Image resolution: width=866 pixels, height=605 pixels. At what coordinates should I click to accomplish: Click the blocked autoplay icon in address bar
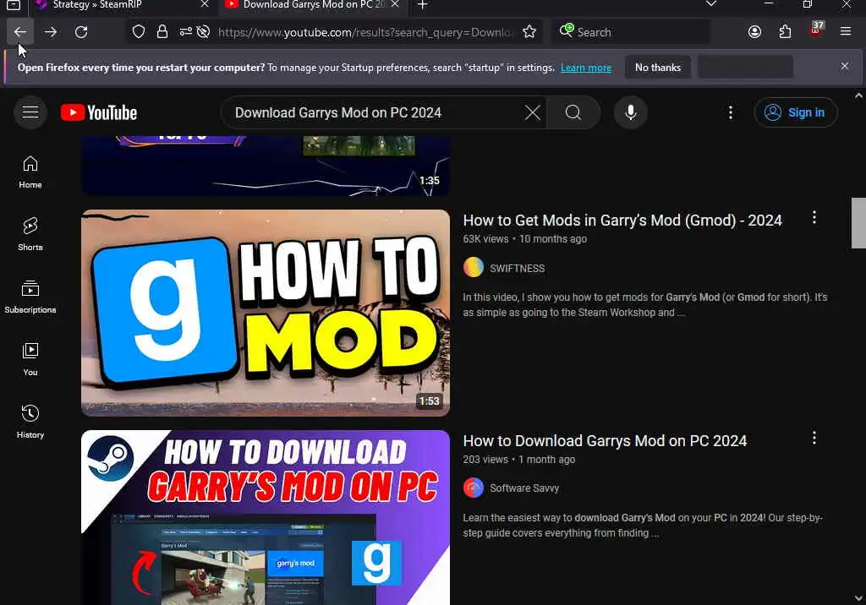pos(203,32)
